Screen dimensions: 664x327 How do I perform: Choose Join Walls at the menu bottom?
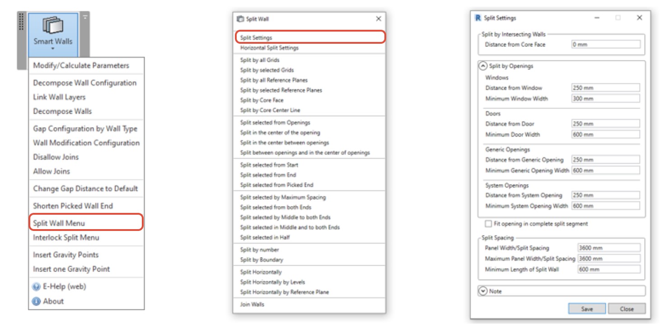[252, 304]
